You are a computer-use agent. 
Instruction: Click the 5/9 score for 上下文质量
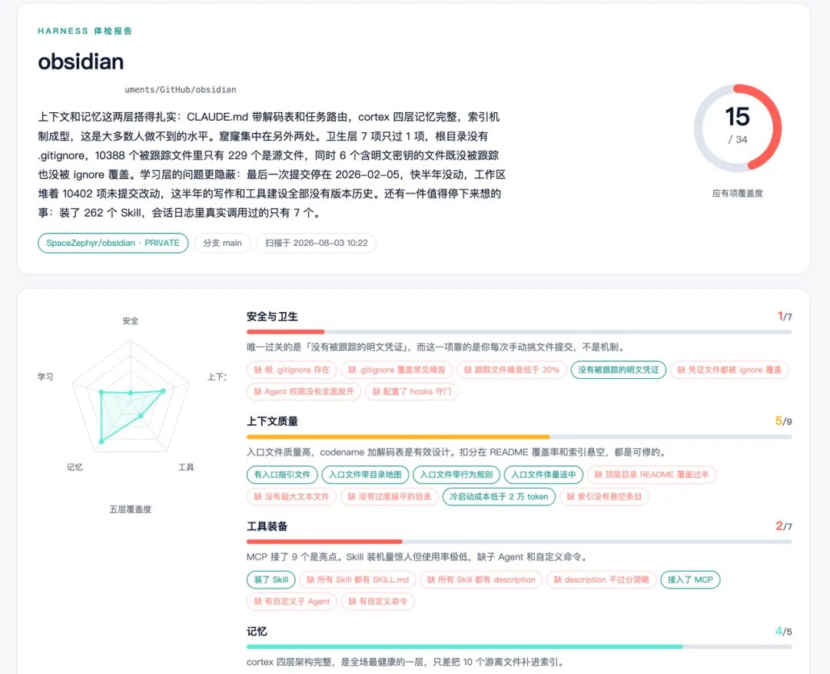(x=783, y=421)
